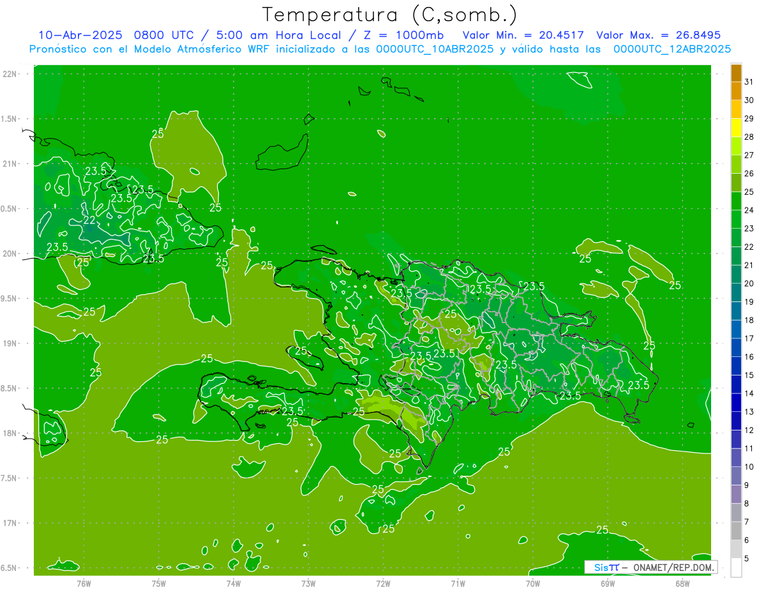Click the 8 value on the color scale

[747, 503]
